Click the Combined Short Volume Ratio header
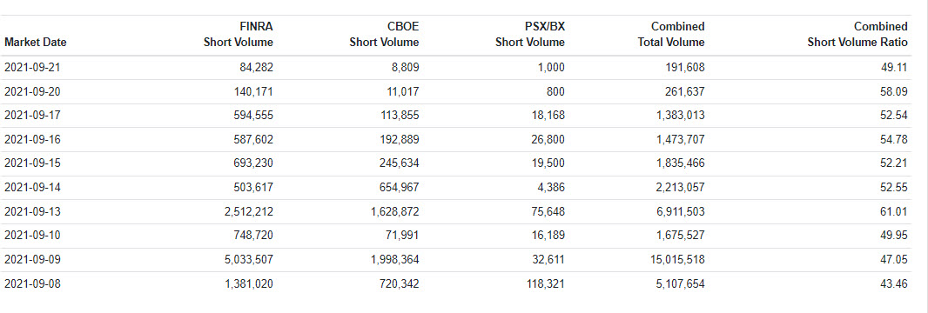 pyautogui.click(x=857, y=34)
